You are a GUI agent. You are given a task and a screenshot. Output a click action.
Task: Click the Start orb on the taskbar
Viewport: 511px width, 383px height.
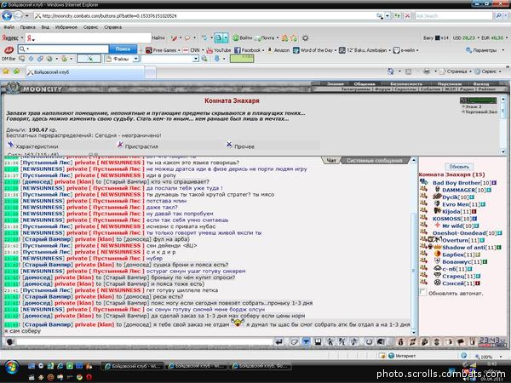11,367
